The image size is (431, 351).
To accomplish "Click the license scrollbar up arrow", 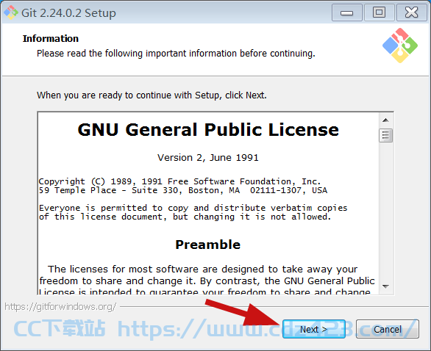I will pos(385,120).
